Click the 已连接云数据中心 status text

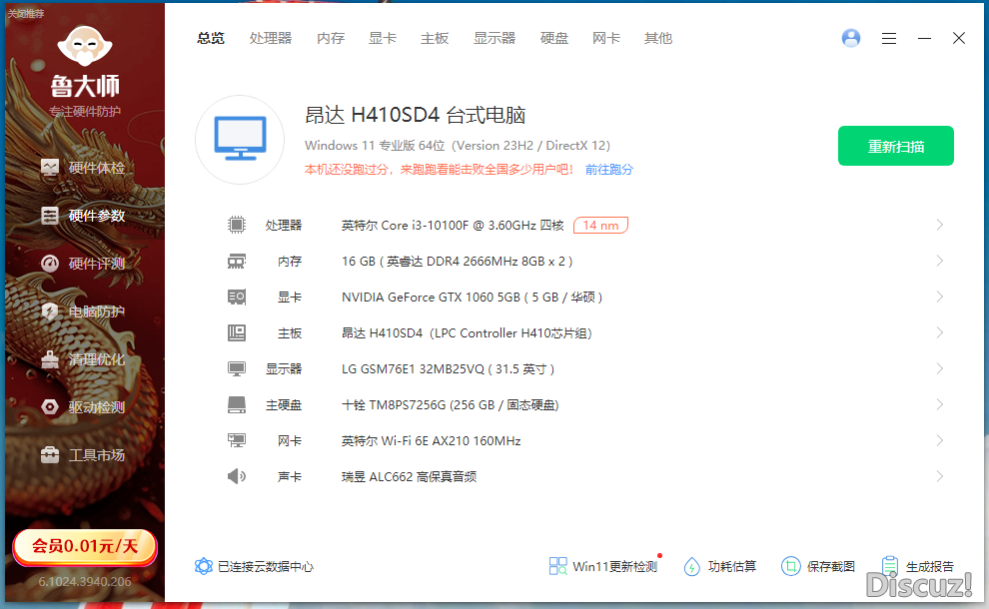[x=266, y=567]
